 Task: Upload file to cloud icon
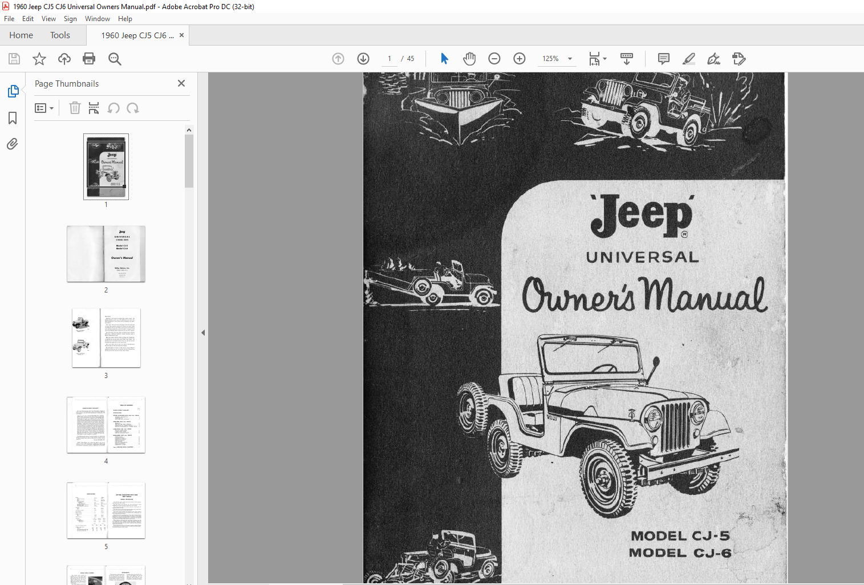point(64,59)
